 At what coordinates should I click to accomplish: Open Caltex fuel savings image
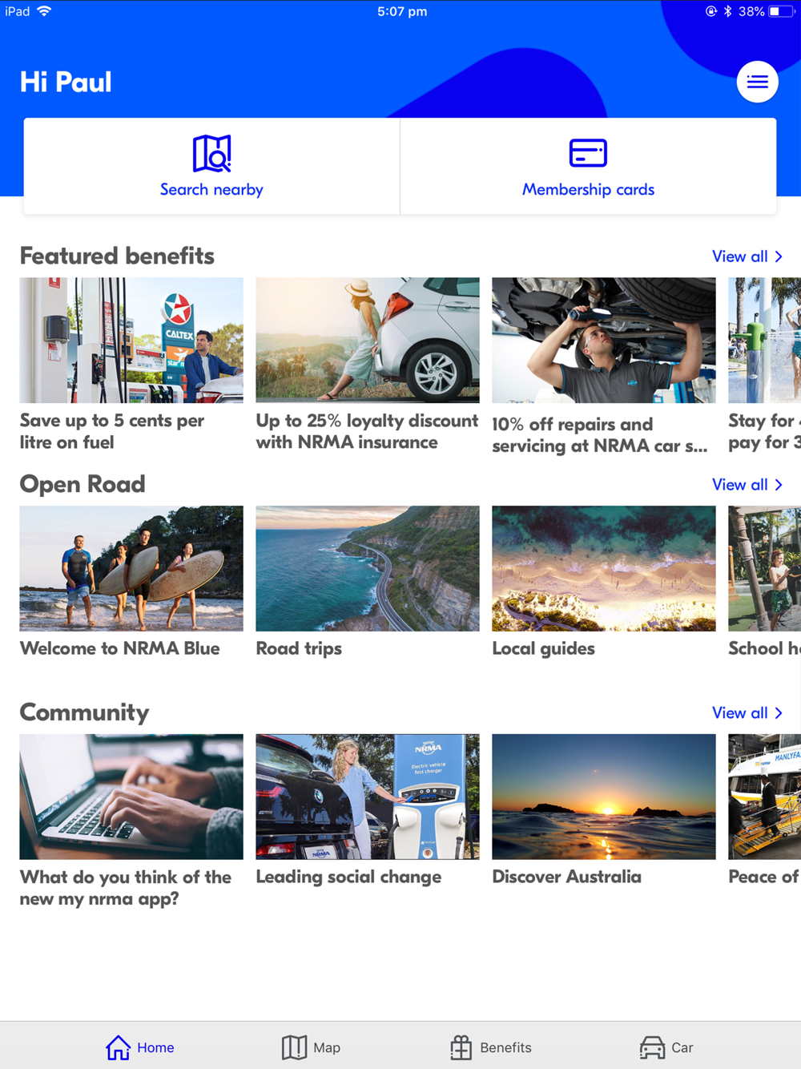coord(131,341)
